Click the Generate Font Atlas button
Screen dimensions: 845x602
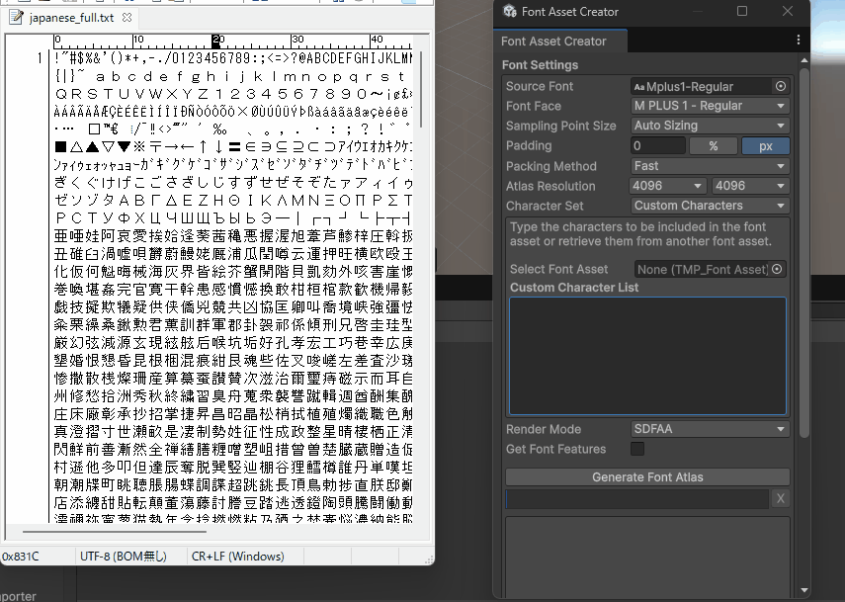click(647, 477)
